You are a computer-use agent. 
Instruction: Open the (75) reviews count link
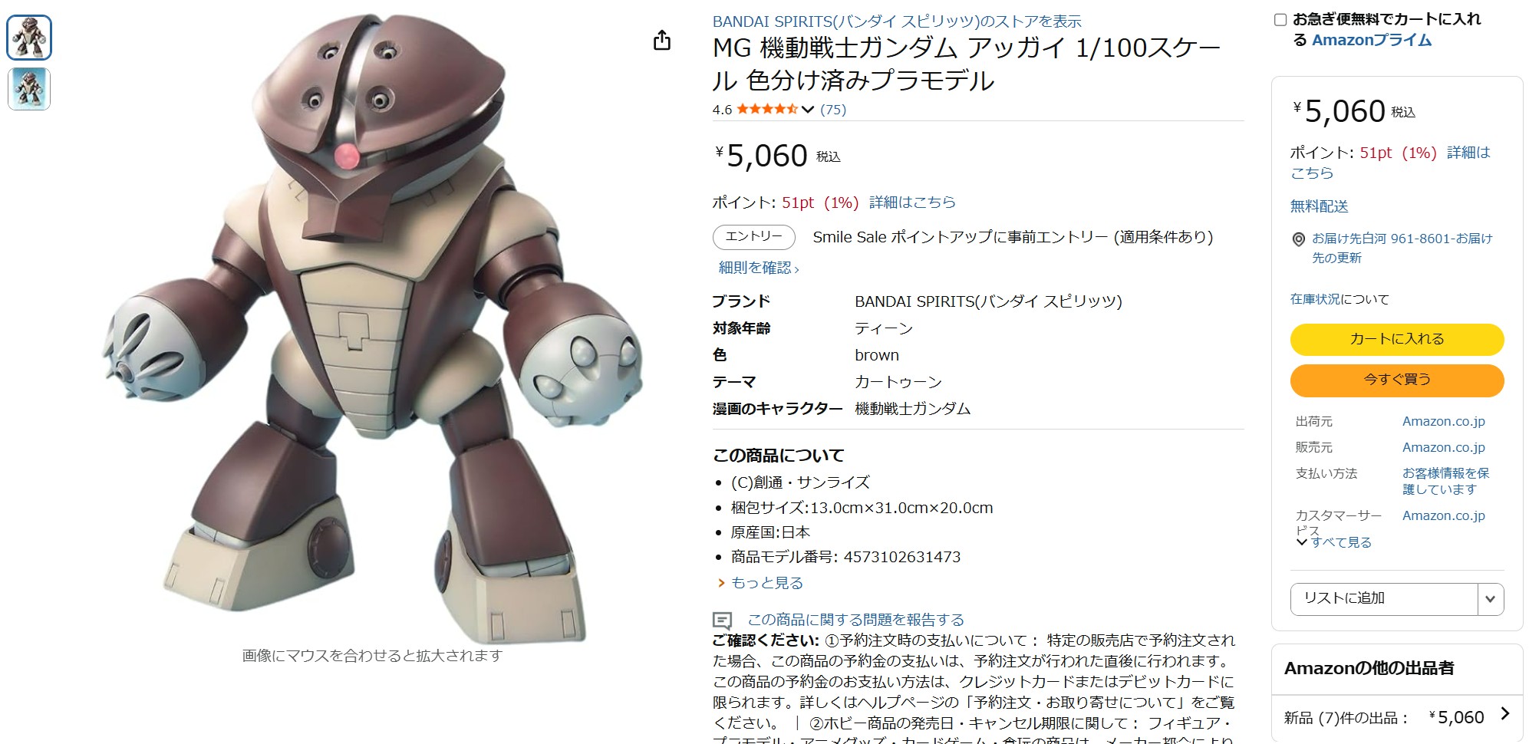click(833, 110)
